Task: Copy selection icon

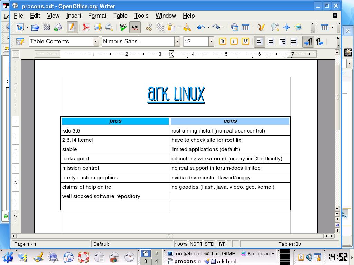Action: coord(160,28)
